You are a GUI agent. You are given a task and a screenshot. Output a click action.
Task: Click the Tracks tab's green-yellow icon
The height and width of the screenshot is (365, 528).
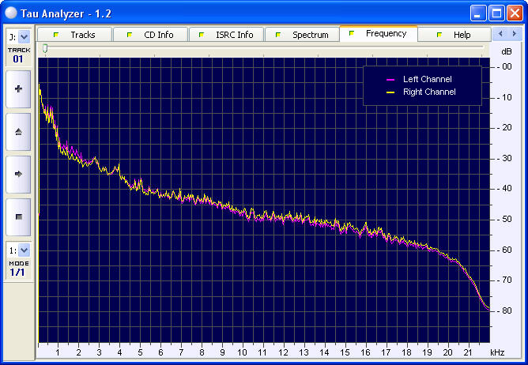(56, 34)
